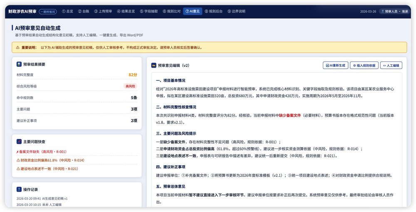The width and height of the screenshot is (416, 212).
Task: Click the 操作记录 panel icon
Action: [19, 190]
